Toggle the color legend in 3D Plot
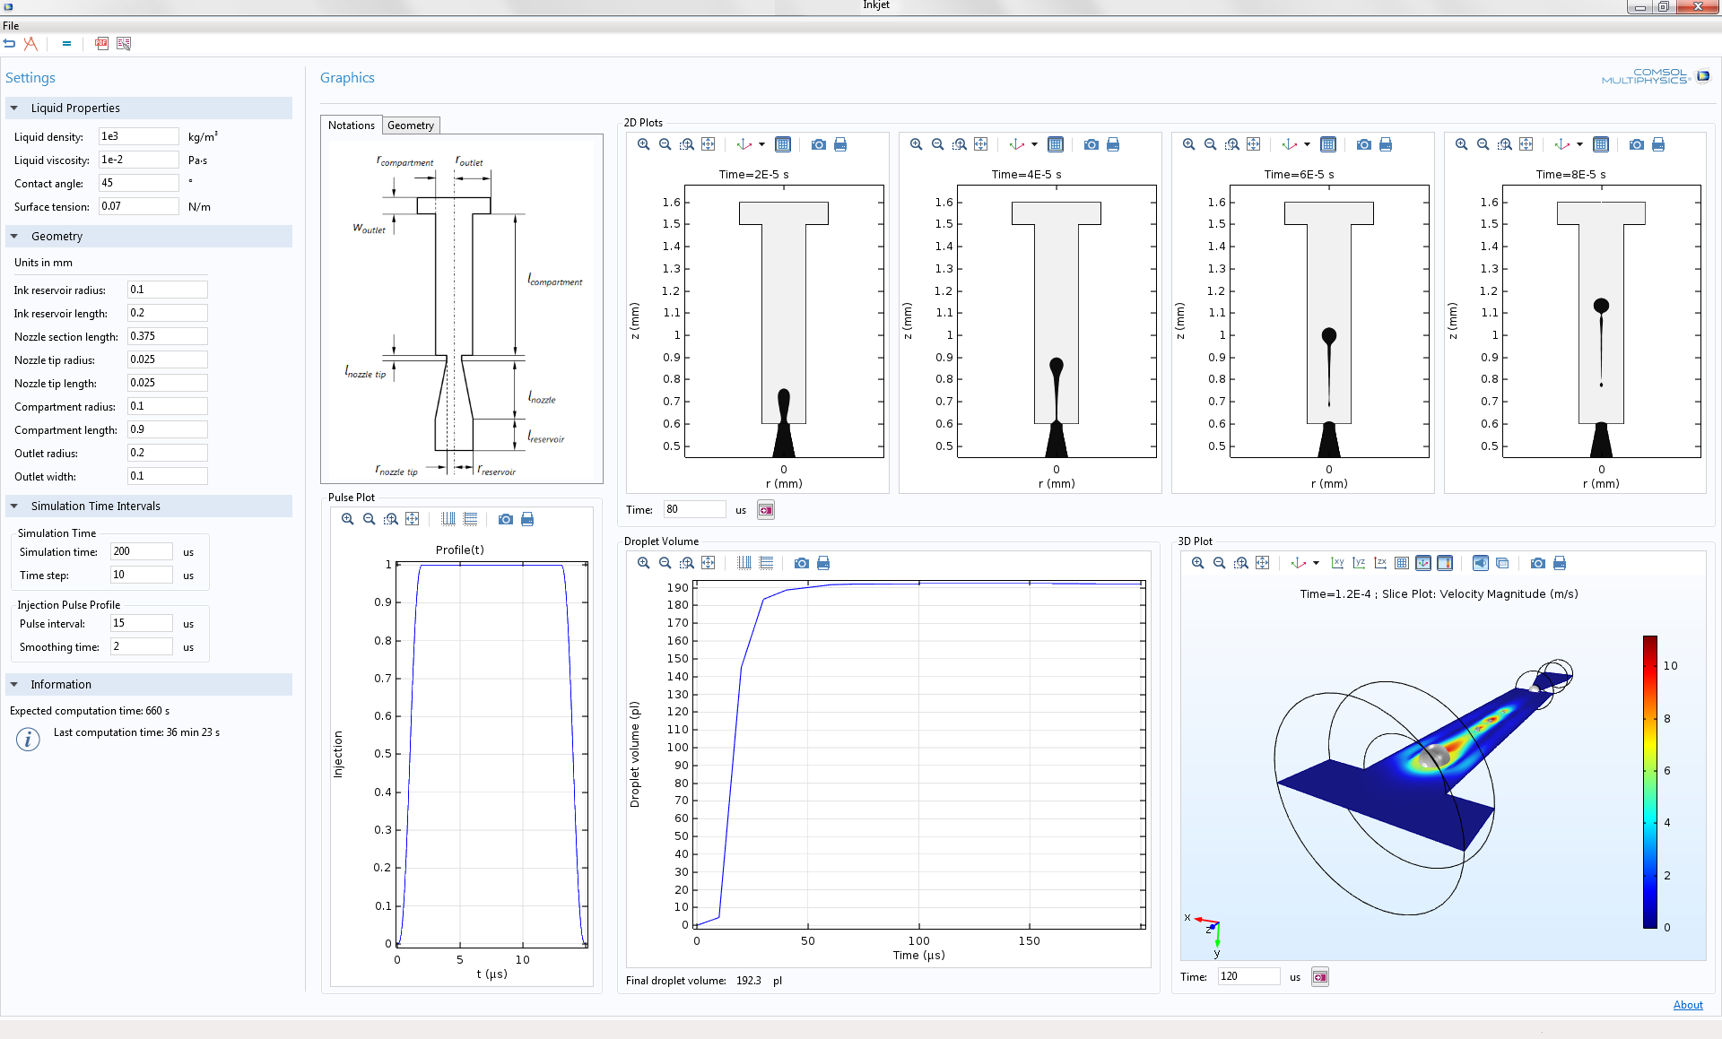This screenshot has height=1039, width=1722. pyautogui.click(x=1445, y=563)
